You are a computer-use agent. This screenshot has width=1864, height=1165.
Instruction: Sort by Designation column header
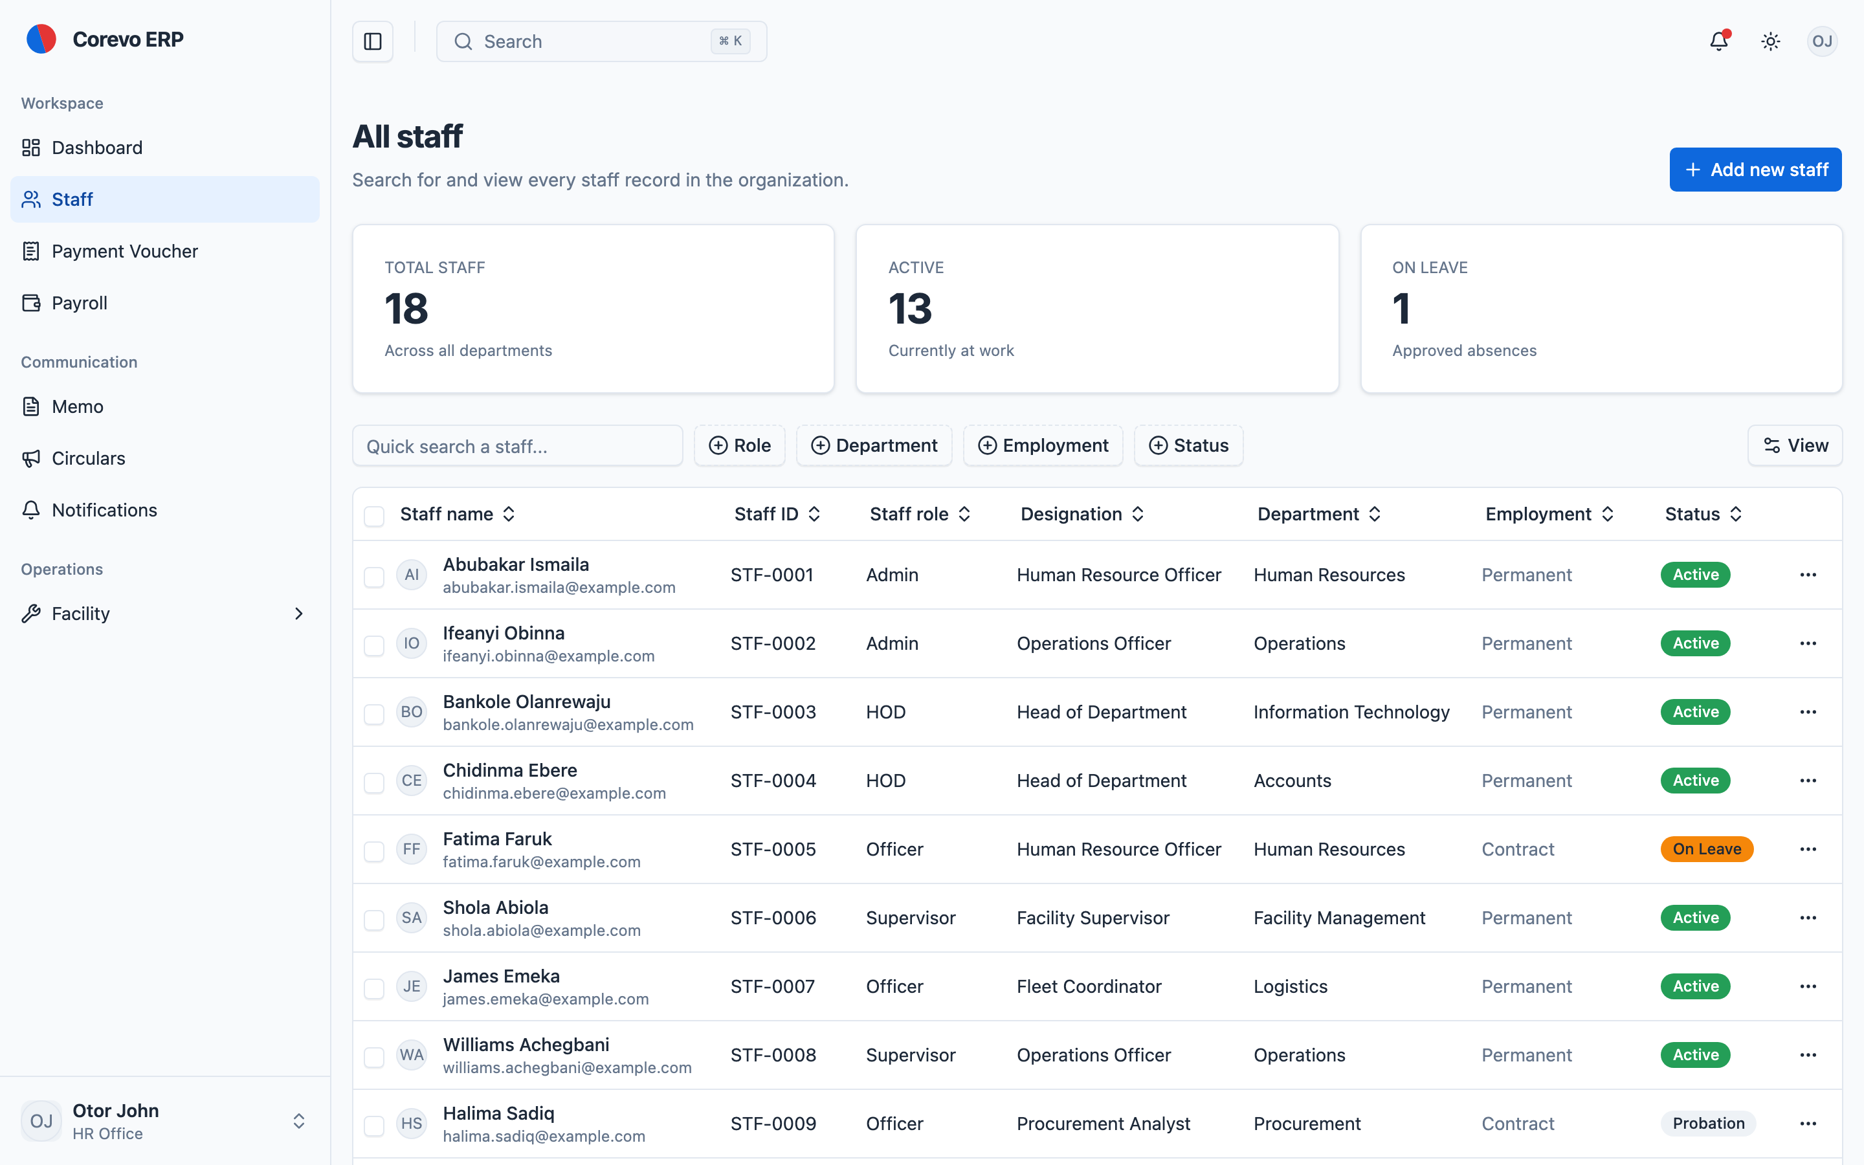point(1082,514)
